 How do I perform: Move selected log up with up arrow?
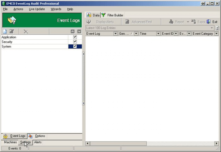tap(72, 31)
